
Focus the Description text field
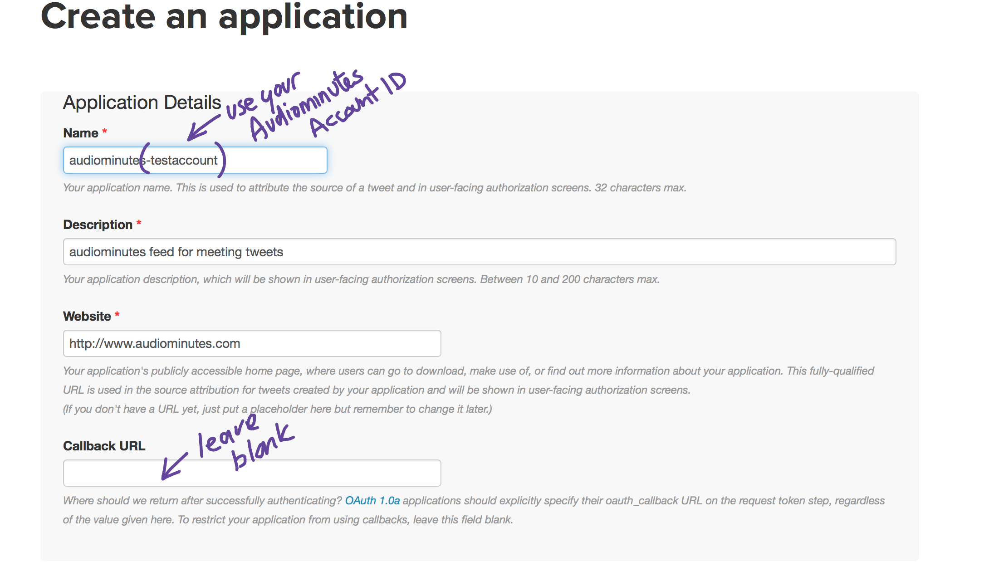click(x=480, y=252)
